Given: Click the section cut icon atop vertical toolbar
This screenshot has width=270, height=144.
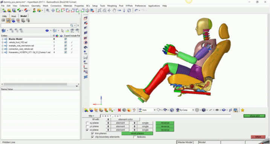Looking at the screenshot, I should pos(86,18).
